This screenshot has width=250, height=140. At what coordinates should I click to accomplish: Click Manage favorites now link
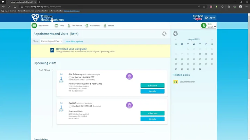72,11
